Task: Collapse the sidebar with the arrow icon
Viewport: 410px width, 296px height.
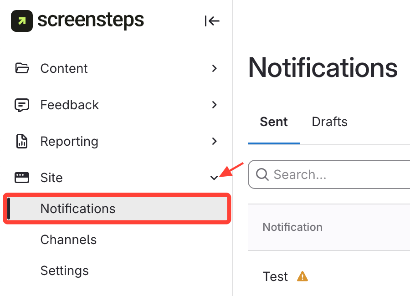Action: (x=212, y=21)
